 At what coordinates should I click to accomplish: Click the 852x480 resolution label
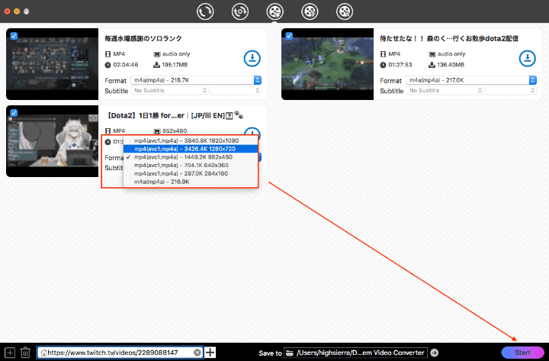click(175, 131)
